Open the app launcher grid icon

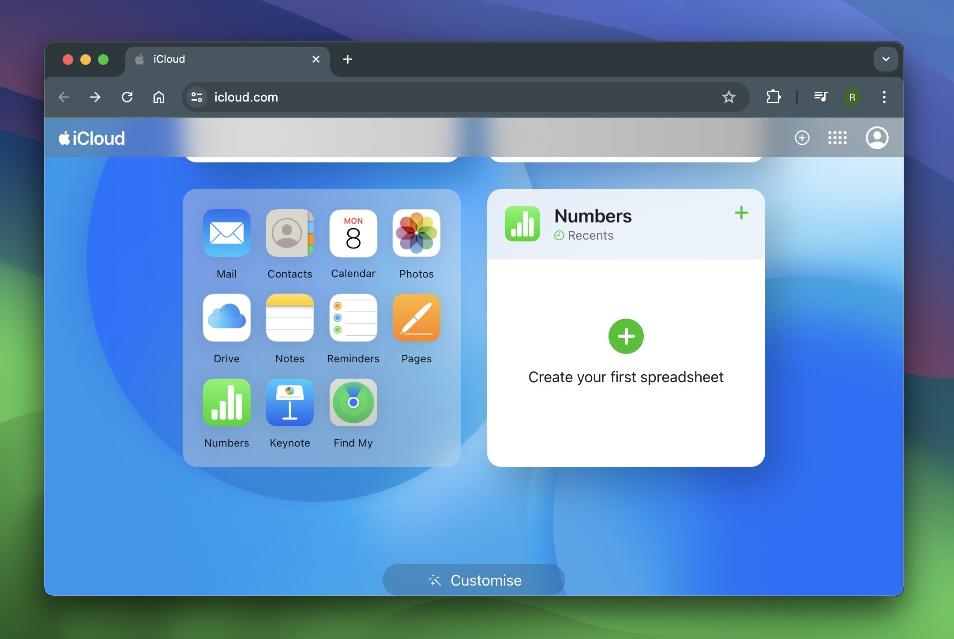tap(837, 138)
